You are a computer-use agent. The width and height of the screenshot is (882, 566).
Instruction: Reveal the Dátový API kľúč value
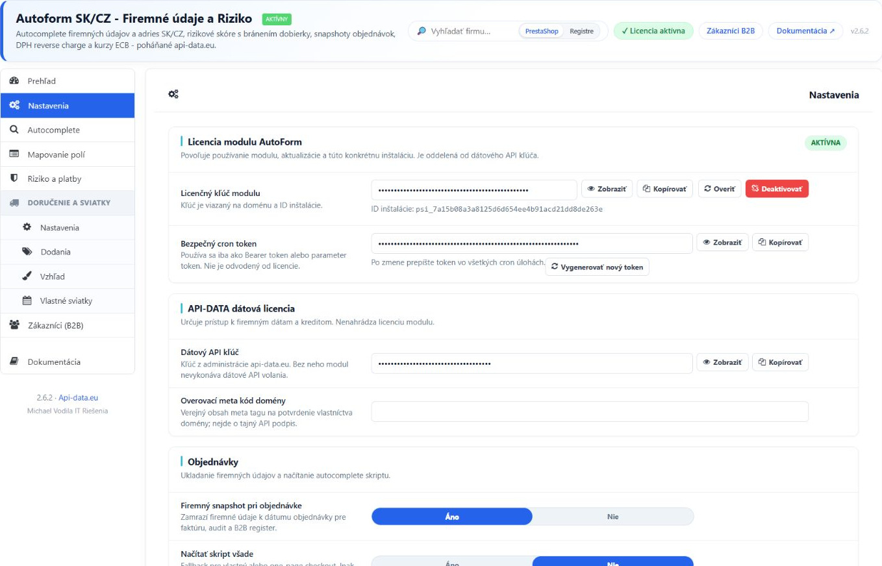(x=722, y=363)
